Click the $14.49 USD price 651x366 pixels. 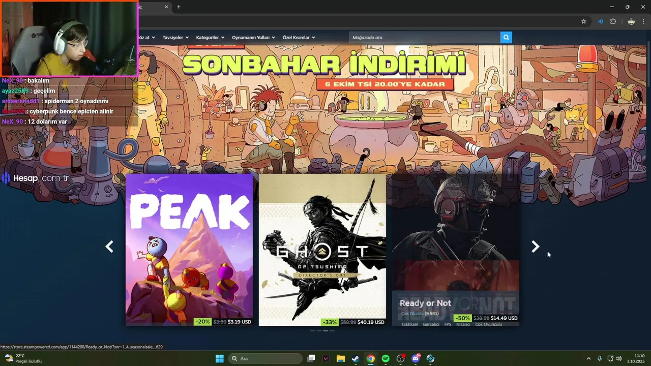(504, 318)
